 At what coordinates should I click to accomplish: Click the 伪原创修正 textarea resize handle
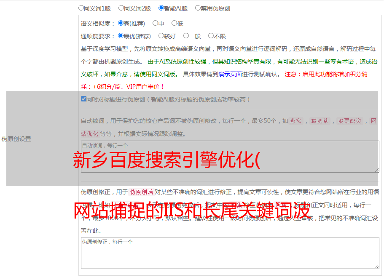[377, 267]
